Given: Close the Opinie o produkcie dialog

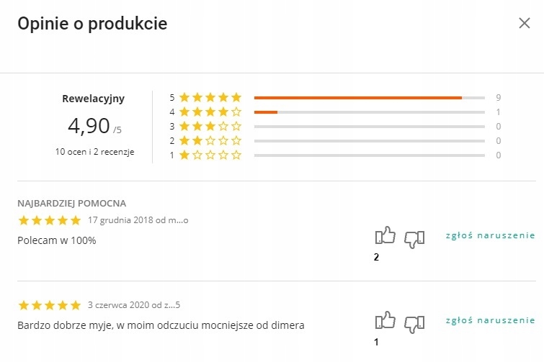Looking at the screenshot, I should [525, 23].
